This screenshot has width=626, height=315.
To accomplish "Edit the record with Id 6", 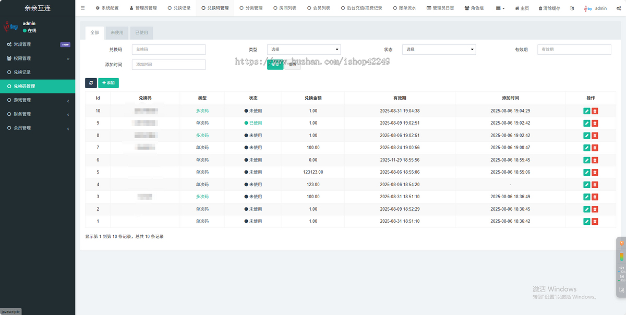I will point(587,160).
